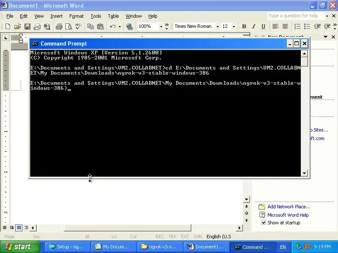Switch to My Documents taskbar item

114,247
